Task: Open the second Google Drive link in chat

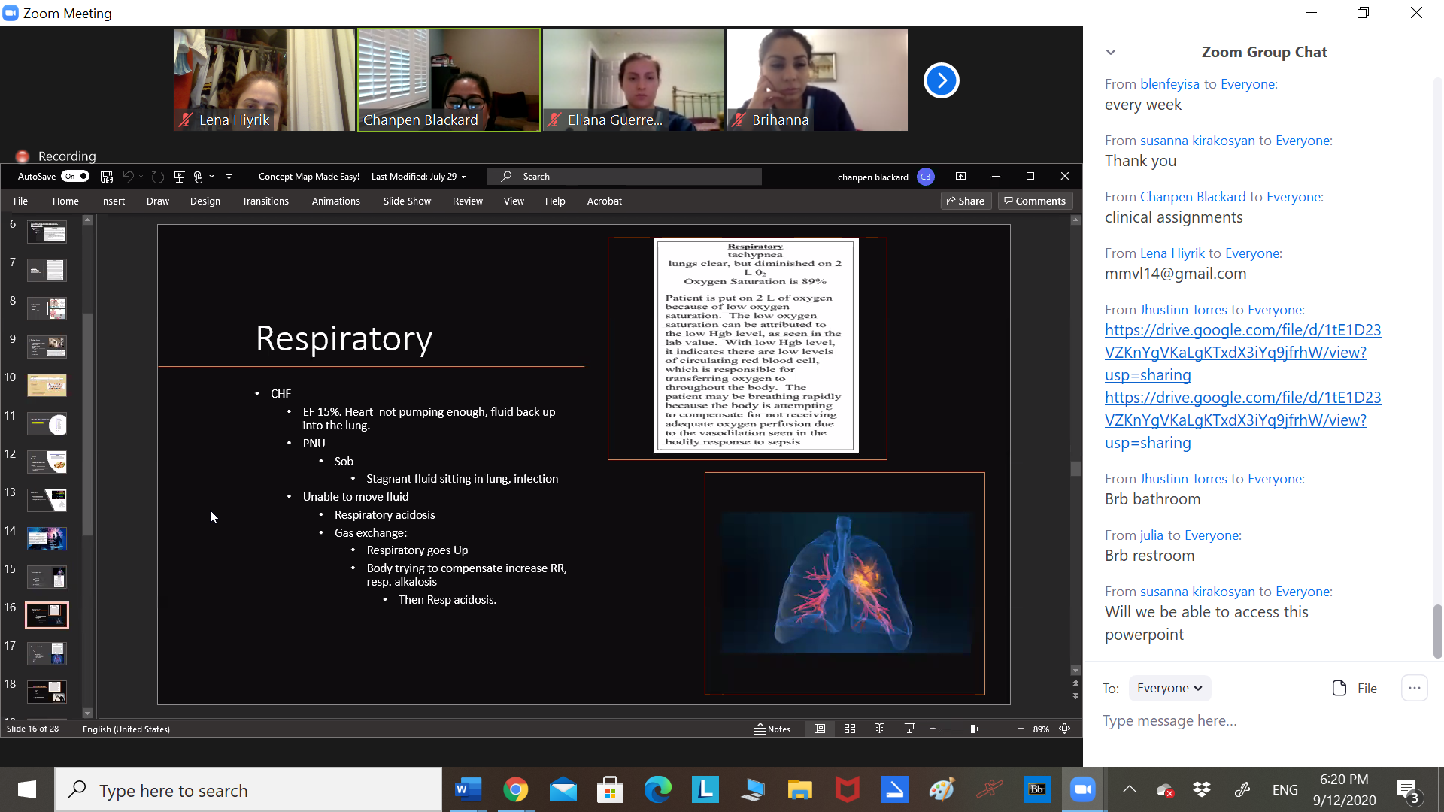Action: [x=1242, y=420]
